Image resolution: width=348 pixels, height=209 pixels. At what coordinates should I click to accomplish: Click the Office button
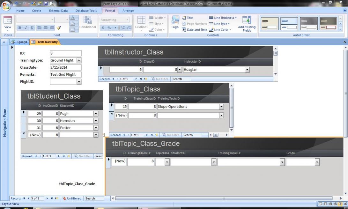pos(6,6)
